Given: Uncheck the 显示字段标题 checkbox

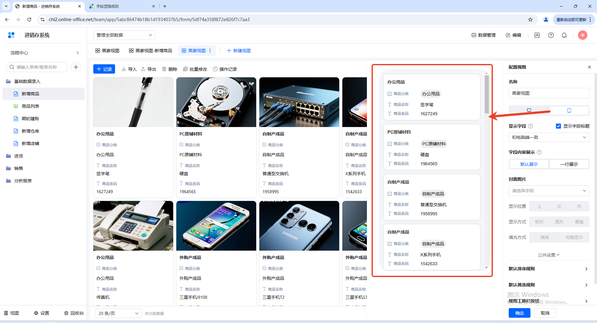Looking at the screenshot, I should (558, 126).
